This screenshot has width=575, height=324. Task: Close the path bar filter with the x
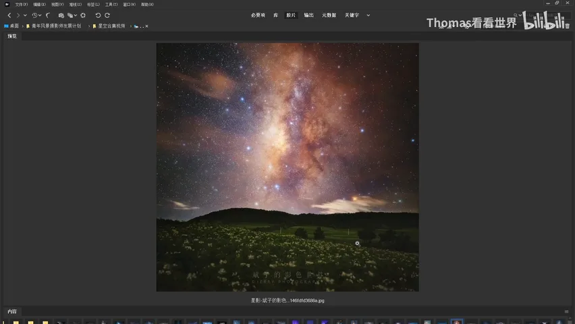click(146, 26)
